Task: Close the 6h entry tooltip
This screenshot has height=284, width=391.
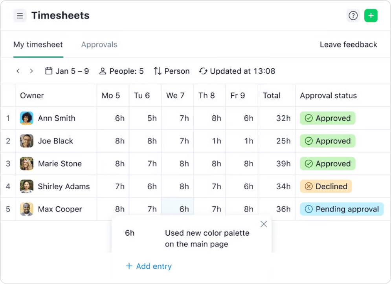Action: pos(264,224)
